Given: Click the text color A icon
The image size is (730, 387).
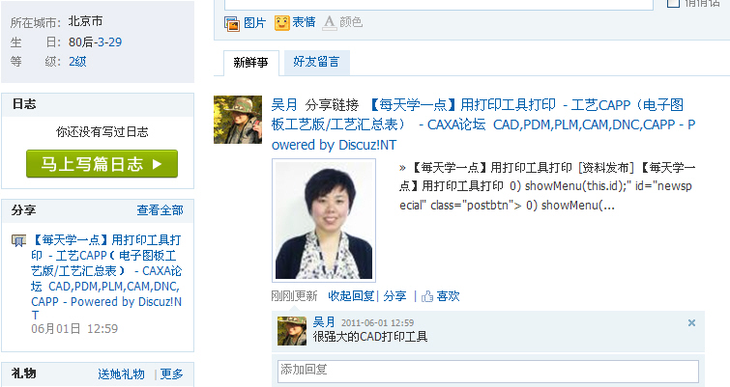Looking at the screenshot, I should (x=329, y=22).
